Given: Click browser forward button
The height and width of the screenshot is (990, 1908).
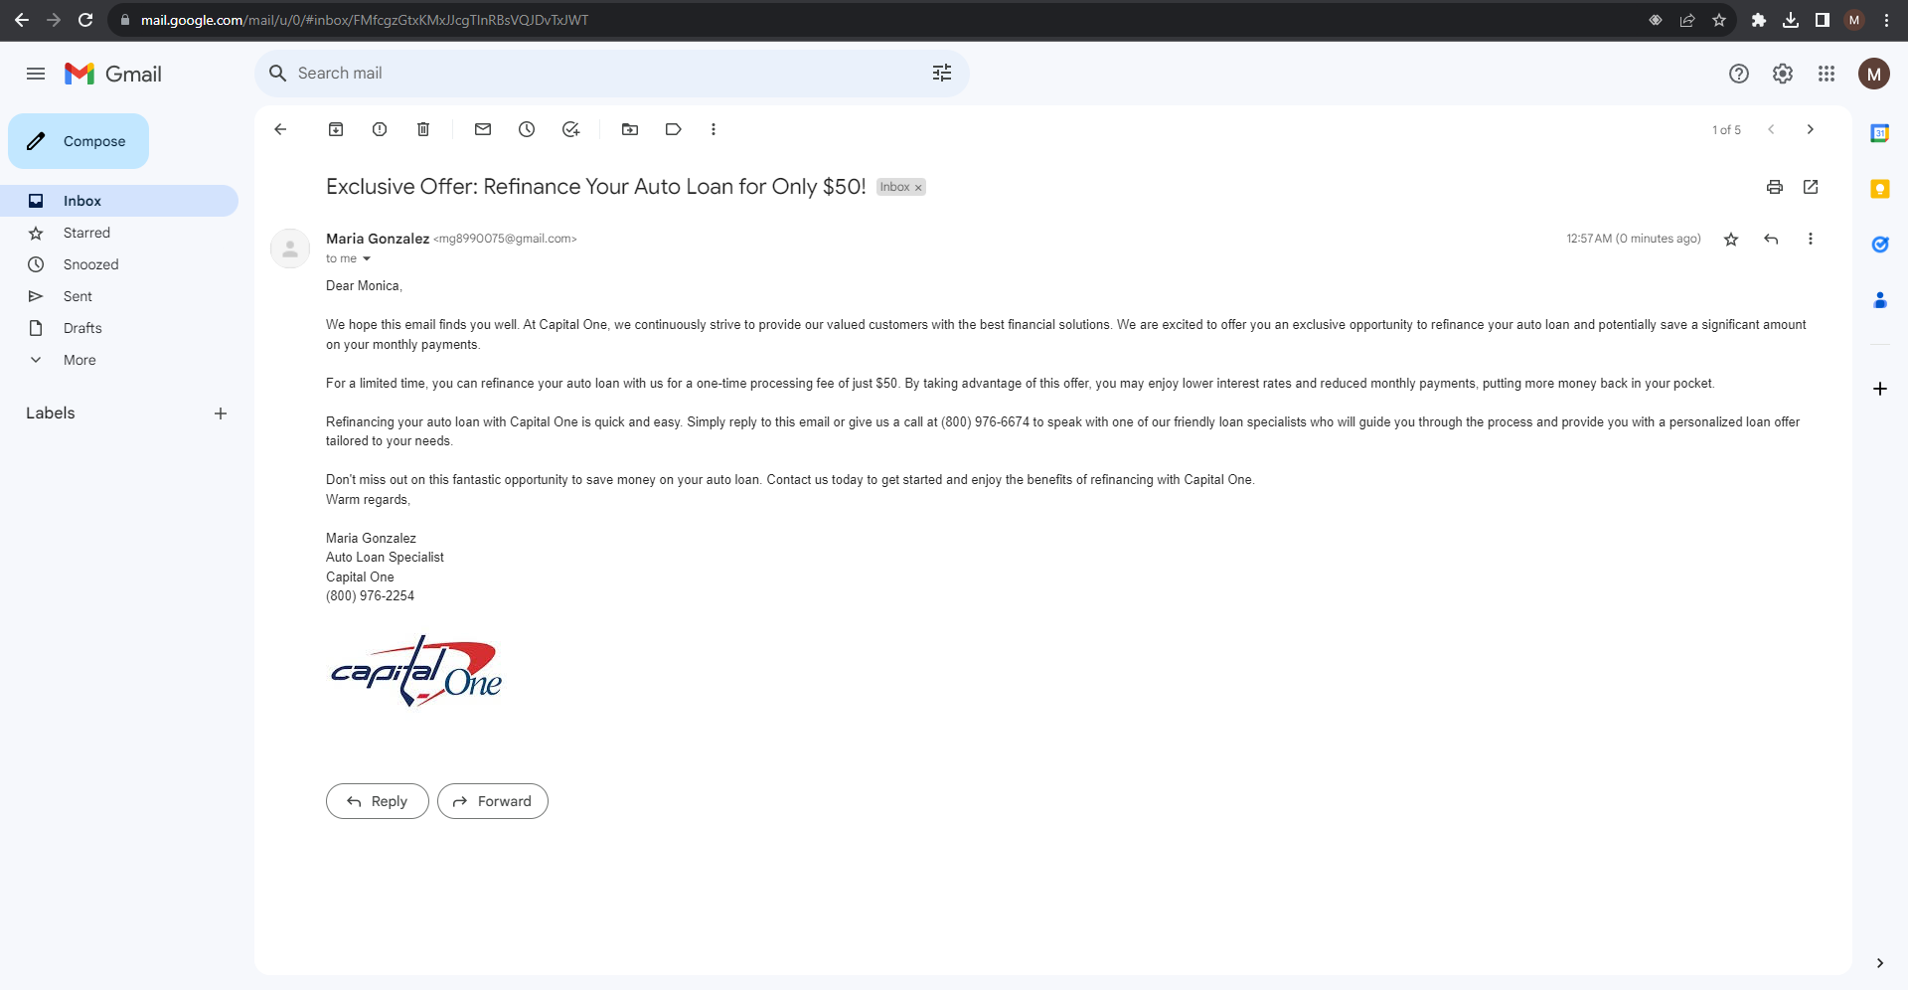Looking at the screenshot, I should (54, 20).
